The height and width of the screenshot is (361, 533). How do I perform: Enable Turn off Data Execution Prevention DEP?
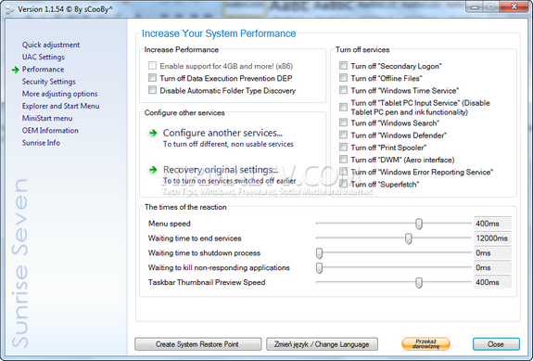[152, 78]
